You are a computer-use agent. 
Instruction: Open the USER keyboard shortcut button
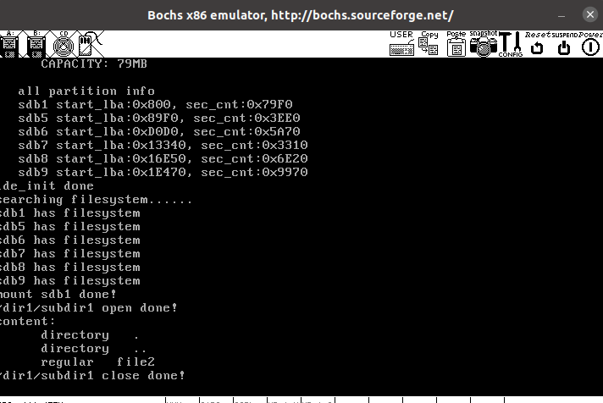401,44
